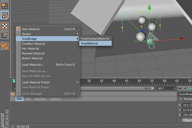Open the Function menu in Material Manager
Image resolution: width=192 pixels, height=128 pixels.
(40, 99)
